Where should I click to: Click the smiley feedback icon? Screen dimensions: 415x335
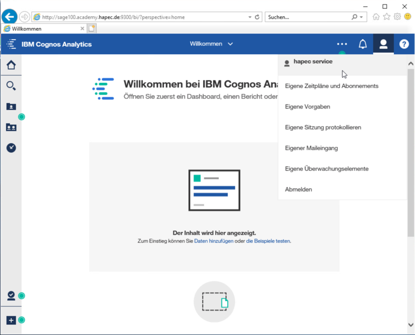408,17
